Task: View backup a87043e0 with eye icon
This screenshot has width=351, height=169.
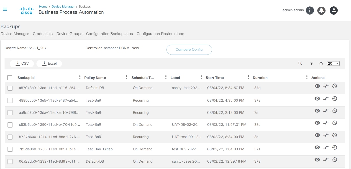Action: click(317, 86)
